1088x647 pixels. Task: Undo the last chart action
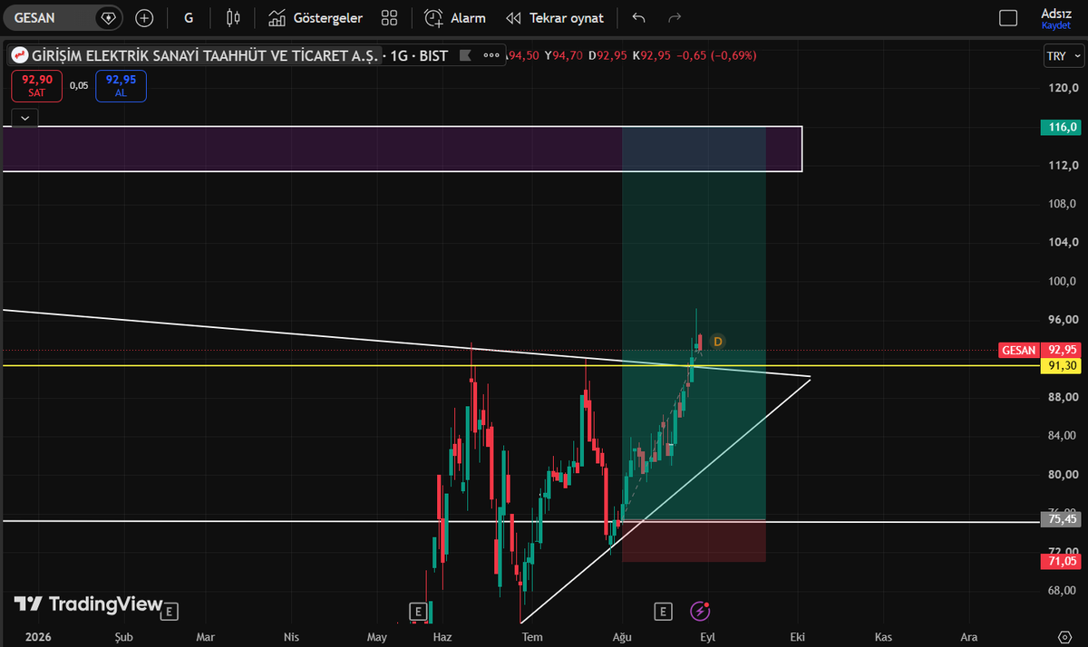pos(639,17)
